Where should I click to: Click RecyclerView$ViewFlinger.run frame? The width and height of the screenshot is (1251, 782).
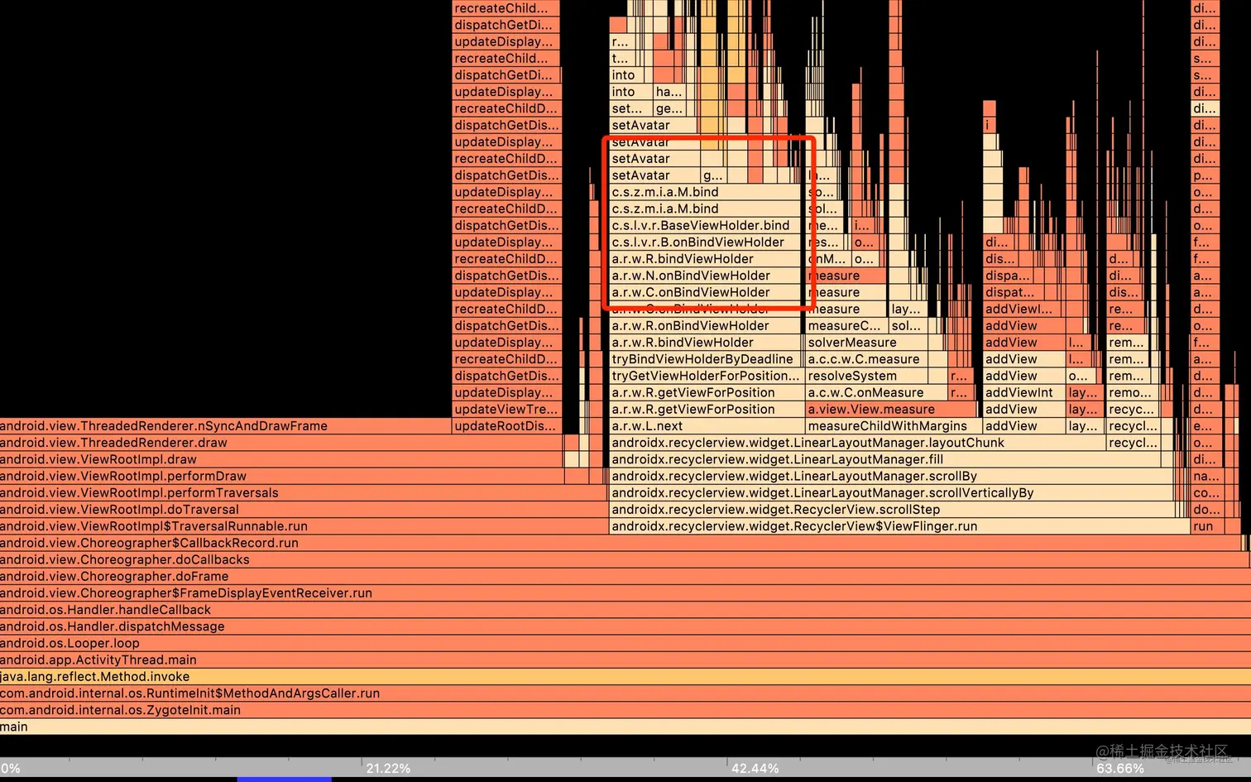click(x=900, y=526)
